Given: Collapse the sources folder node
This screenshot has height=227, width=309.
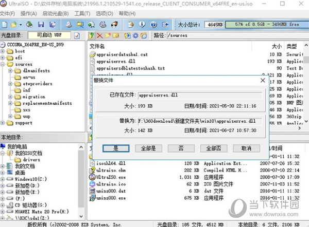Looking at the screenshot, I should (3, 64).
